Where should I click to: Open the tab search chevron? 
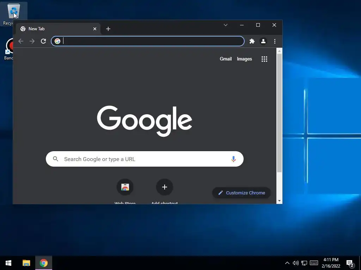click(226, 25)
